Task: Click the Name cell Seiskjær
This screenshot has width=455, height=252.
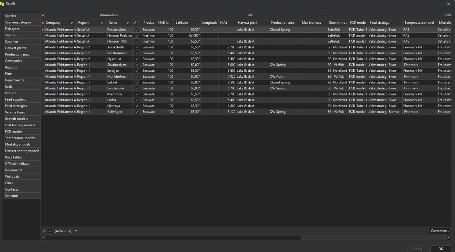Action: [120, 70]
